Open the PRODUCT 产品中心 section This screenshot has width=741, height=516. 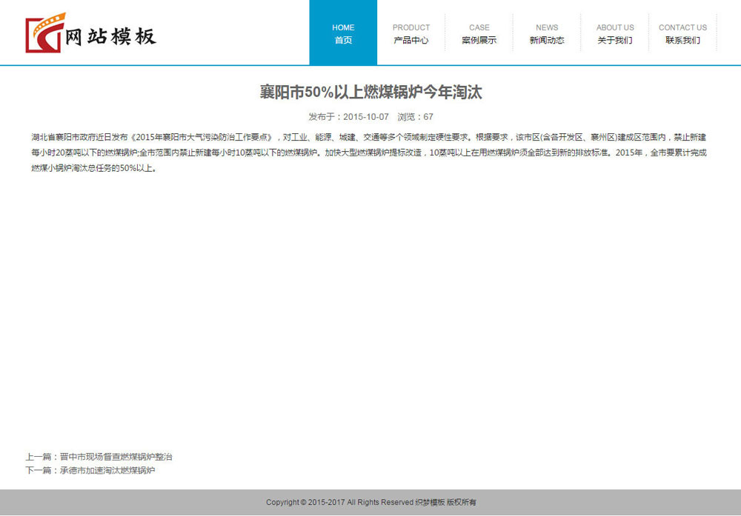coord(411,33)
